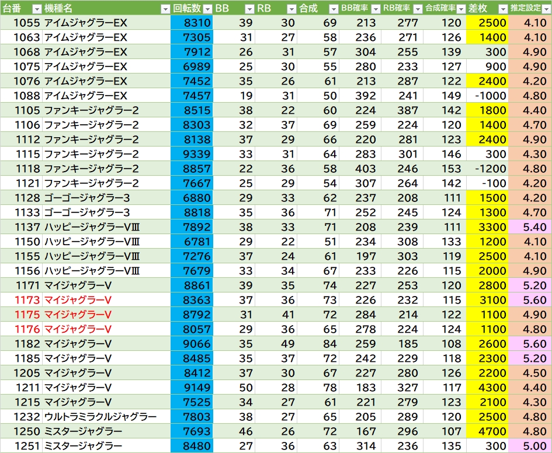Click the 回転数 value 9339
The image size is (552, 453).
point(197,154)
